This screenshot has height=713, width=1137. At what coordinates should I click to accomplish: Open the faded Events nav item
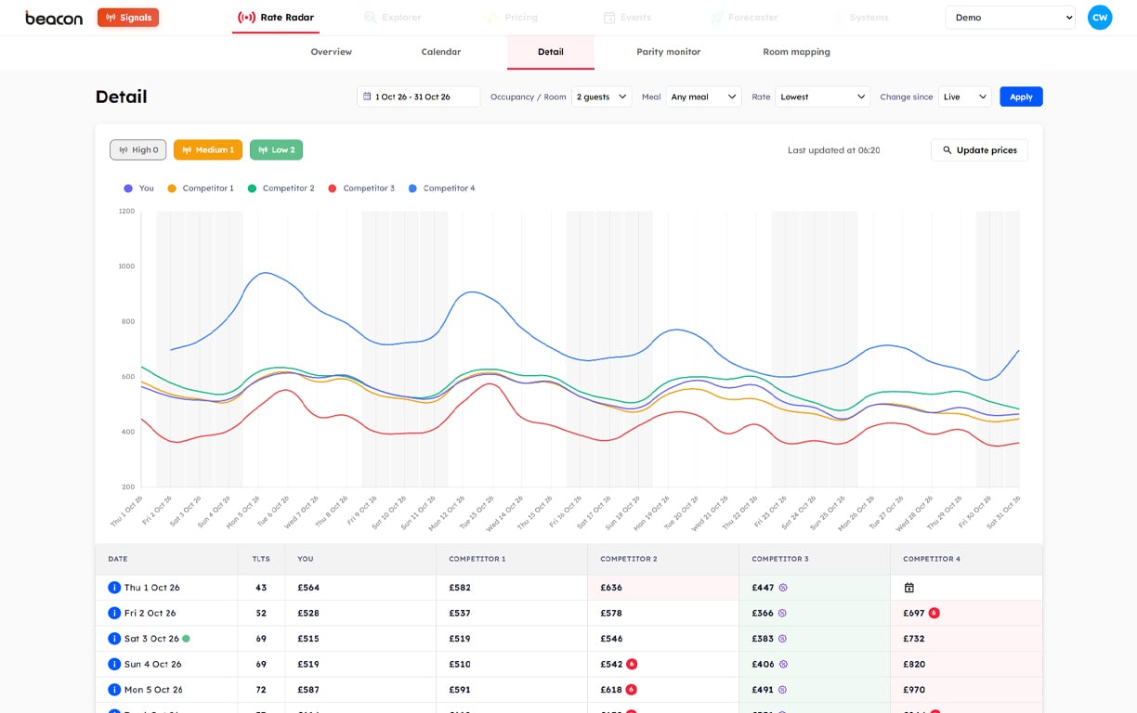627,18
